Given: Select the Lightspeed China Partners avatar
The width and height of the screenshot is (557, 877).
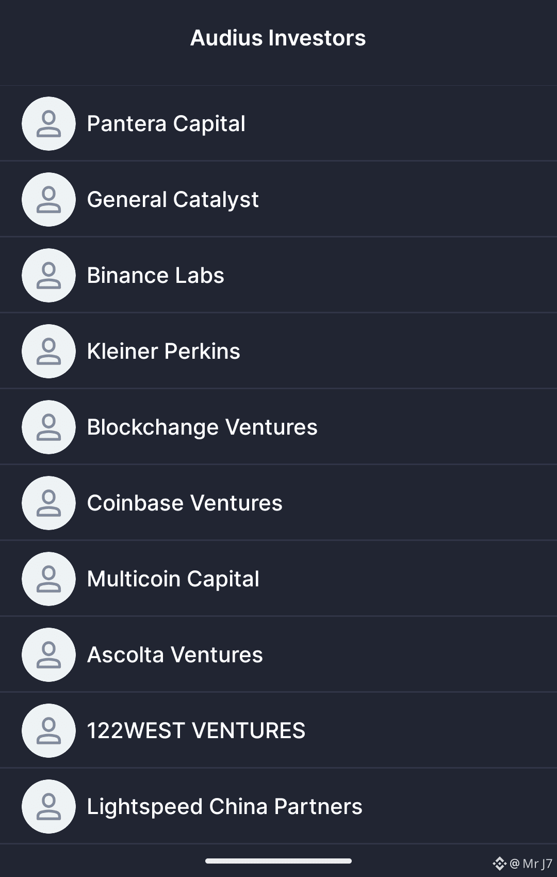Looking at the screenshot, I should pos(49,807).
